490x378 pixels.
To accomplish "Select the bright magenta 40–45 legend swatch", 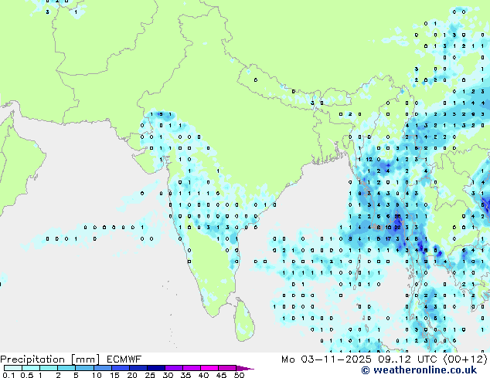I will point(209,368).
